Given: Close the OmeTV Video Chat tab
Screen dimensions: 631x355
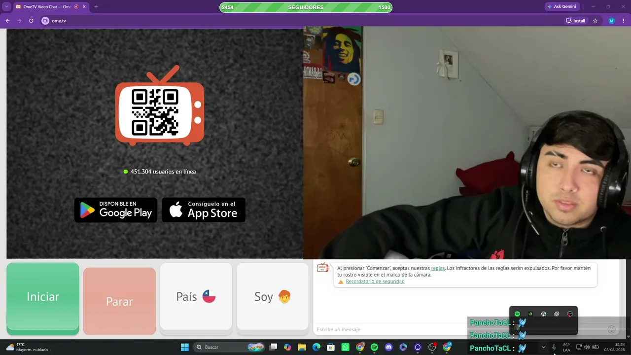Looking at the screenshot, I should click(83, 7).
